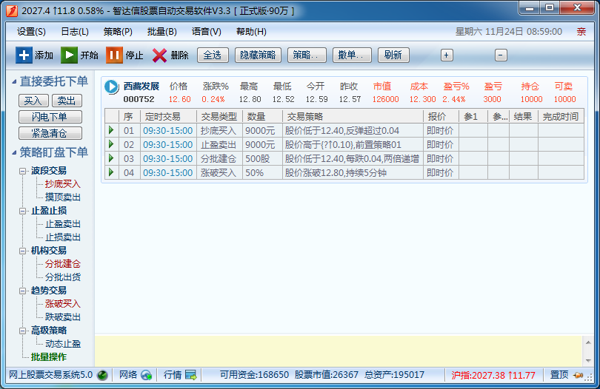This screenshot has width=600, height=389.
Task: Click the blue play icon beside 西藏发展
Action: tap(111, 87)
